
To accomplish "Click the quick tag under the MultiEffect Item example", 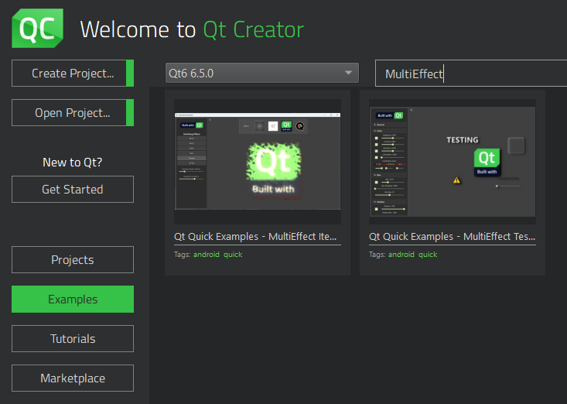I will pyautogui.click(x=233, y=255).
